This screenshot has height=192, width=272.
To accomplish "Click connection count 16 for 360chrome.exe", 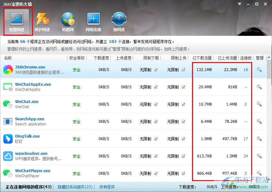I will pos(246,70).
